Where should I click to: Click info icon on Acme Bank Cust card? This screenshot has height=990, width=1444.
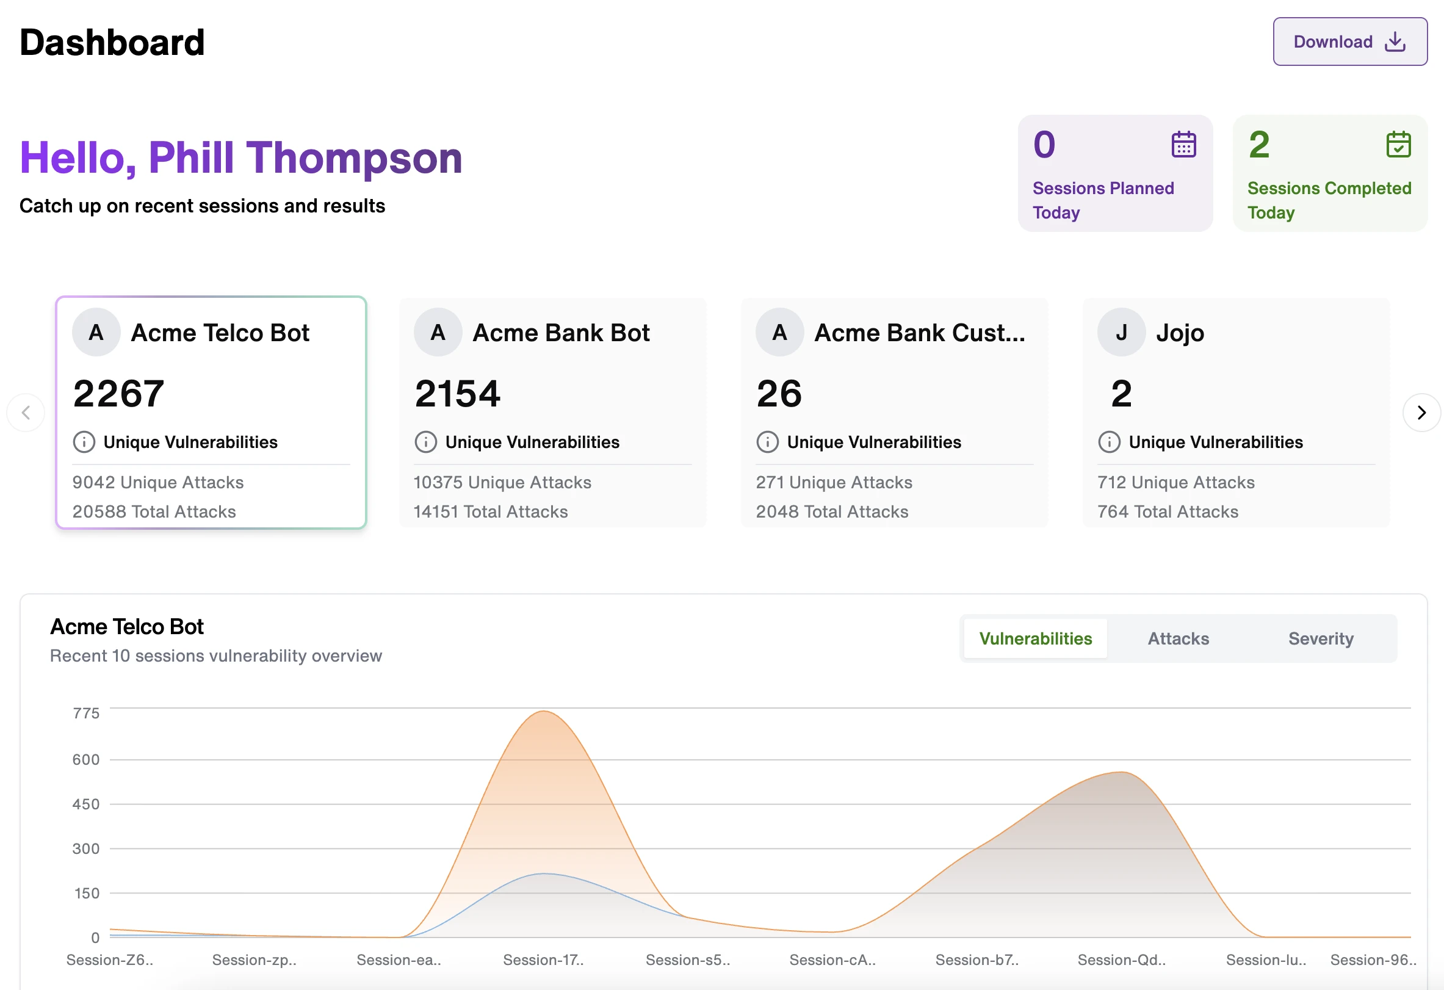[767, 442]
